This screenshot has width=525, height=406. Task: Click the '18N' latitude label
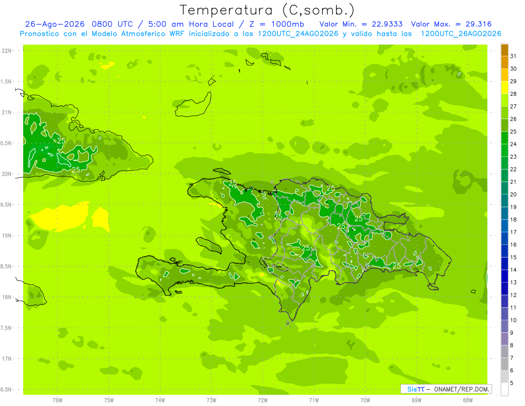tap(7, 297)
